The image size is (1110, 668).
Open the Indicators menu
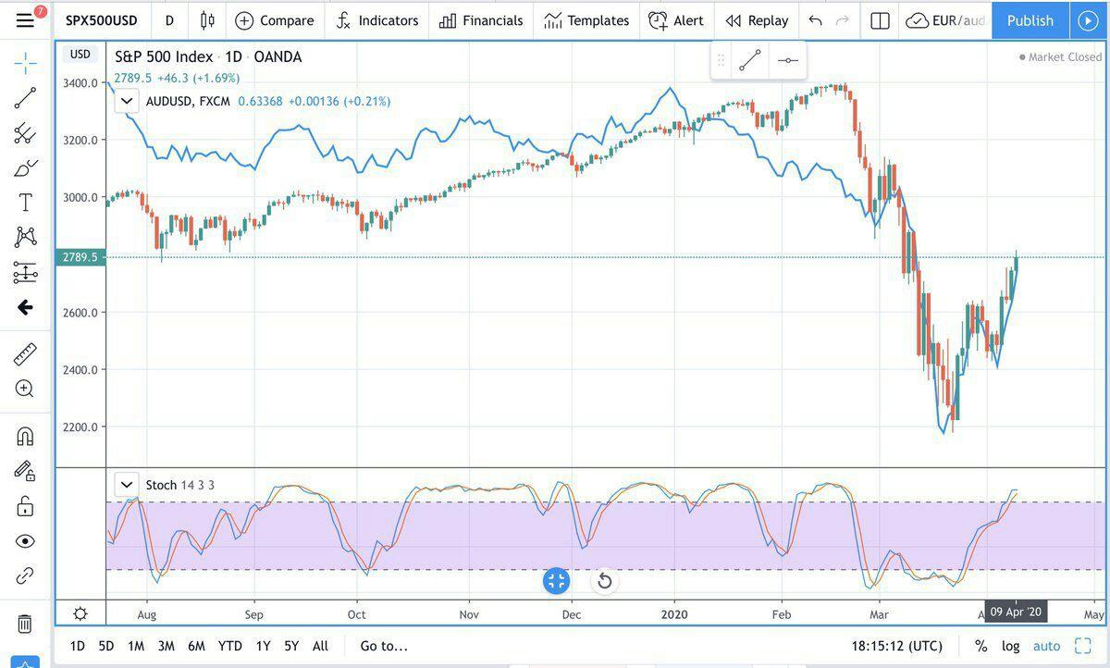coord(376,20)
